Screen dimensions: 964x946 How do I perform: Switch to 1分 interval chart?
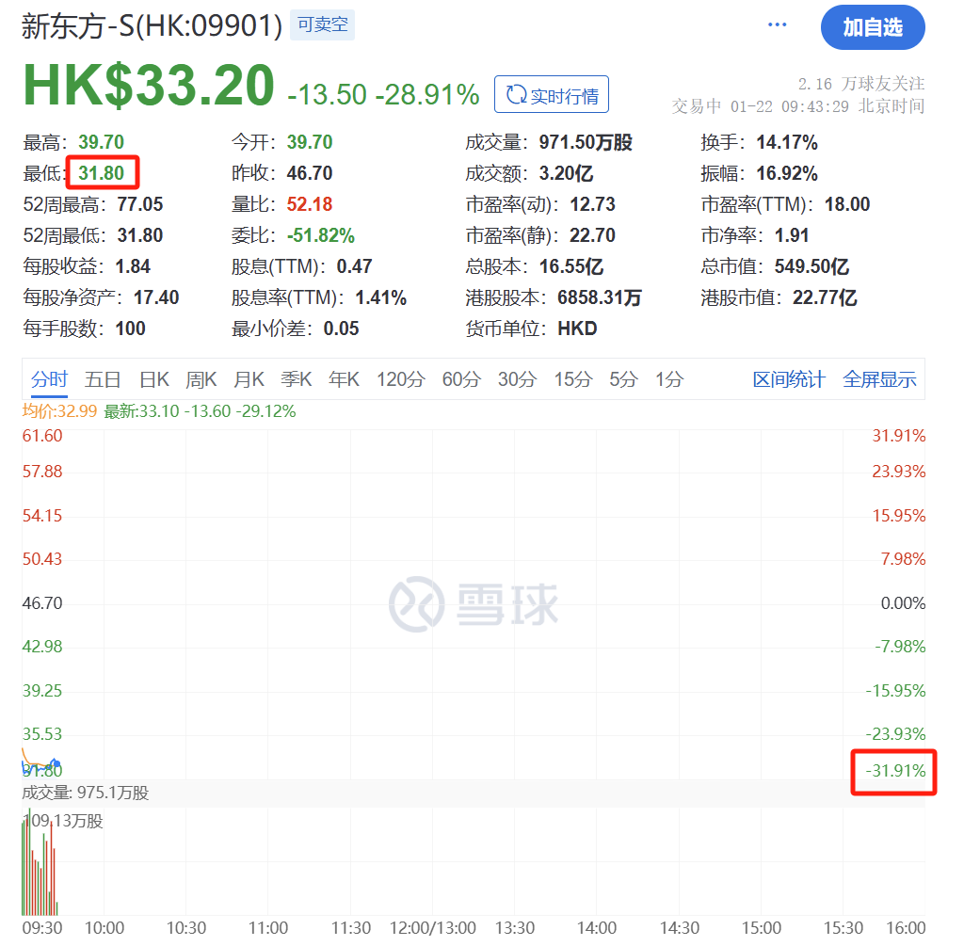coord(669,379)
